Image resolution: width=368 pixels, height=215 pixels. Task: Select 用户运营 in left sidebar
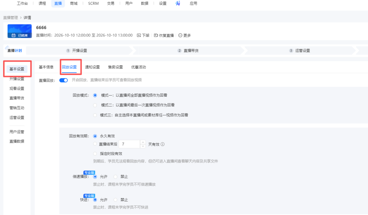[17, 132]
